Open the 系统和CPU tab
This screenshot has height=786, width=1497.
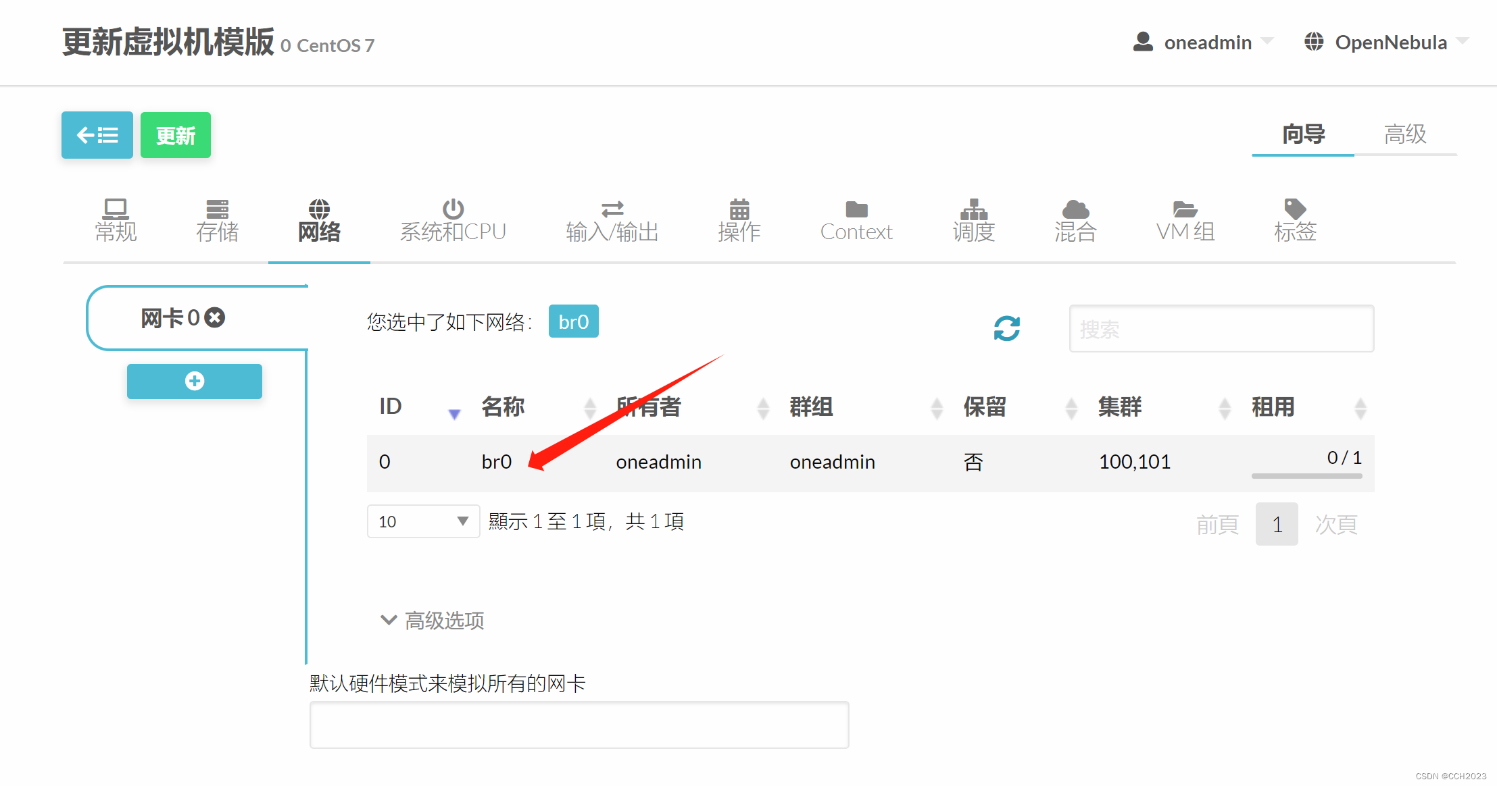[452, 221]
